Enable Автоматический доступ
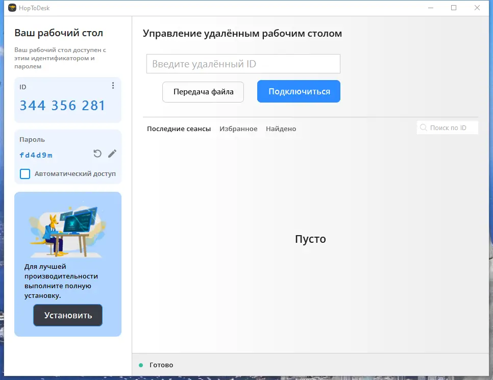Screen dimensions: 493x380 coord(24,174)
